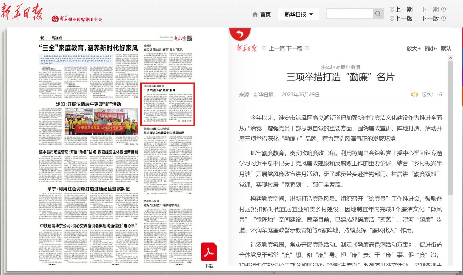The image size is (463, 275).
Task: Enlarge article text with 放大+
Action: coord(413,48)
